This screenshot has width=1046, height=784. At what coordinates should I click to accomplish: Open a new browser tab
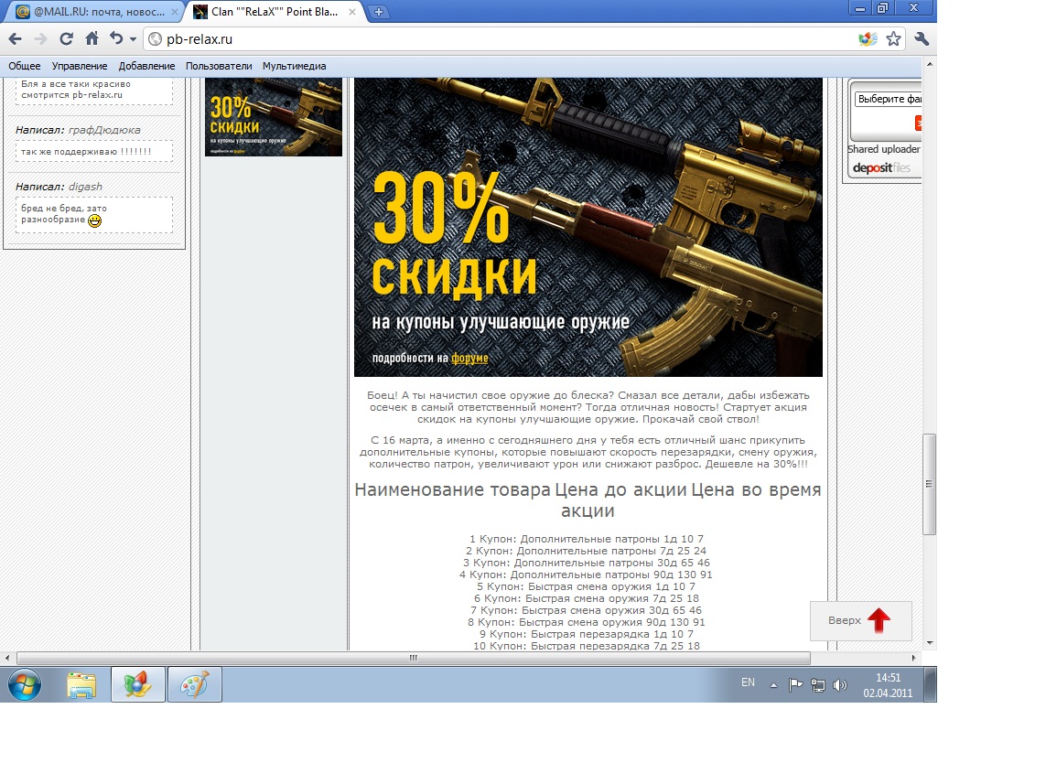click(x=379, y=12)
